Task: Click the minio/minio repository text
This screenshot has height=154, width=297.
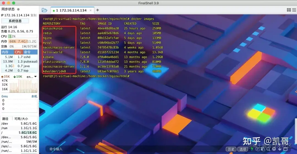Action: click(x=53, y=28)
